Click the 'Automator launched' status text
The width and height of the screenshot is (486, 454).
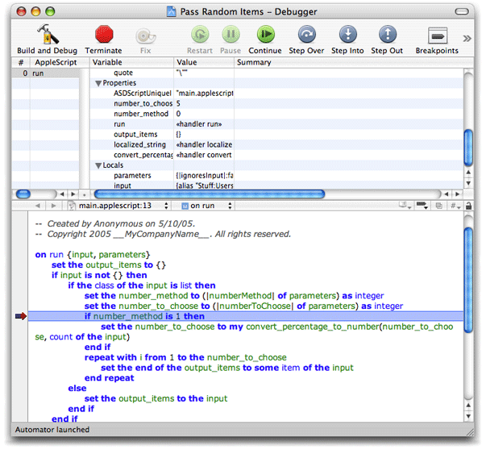coord(52,430)
